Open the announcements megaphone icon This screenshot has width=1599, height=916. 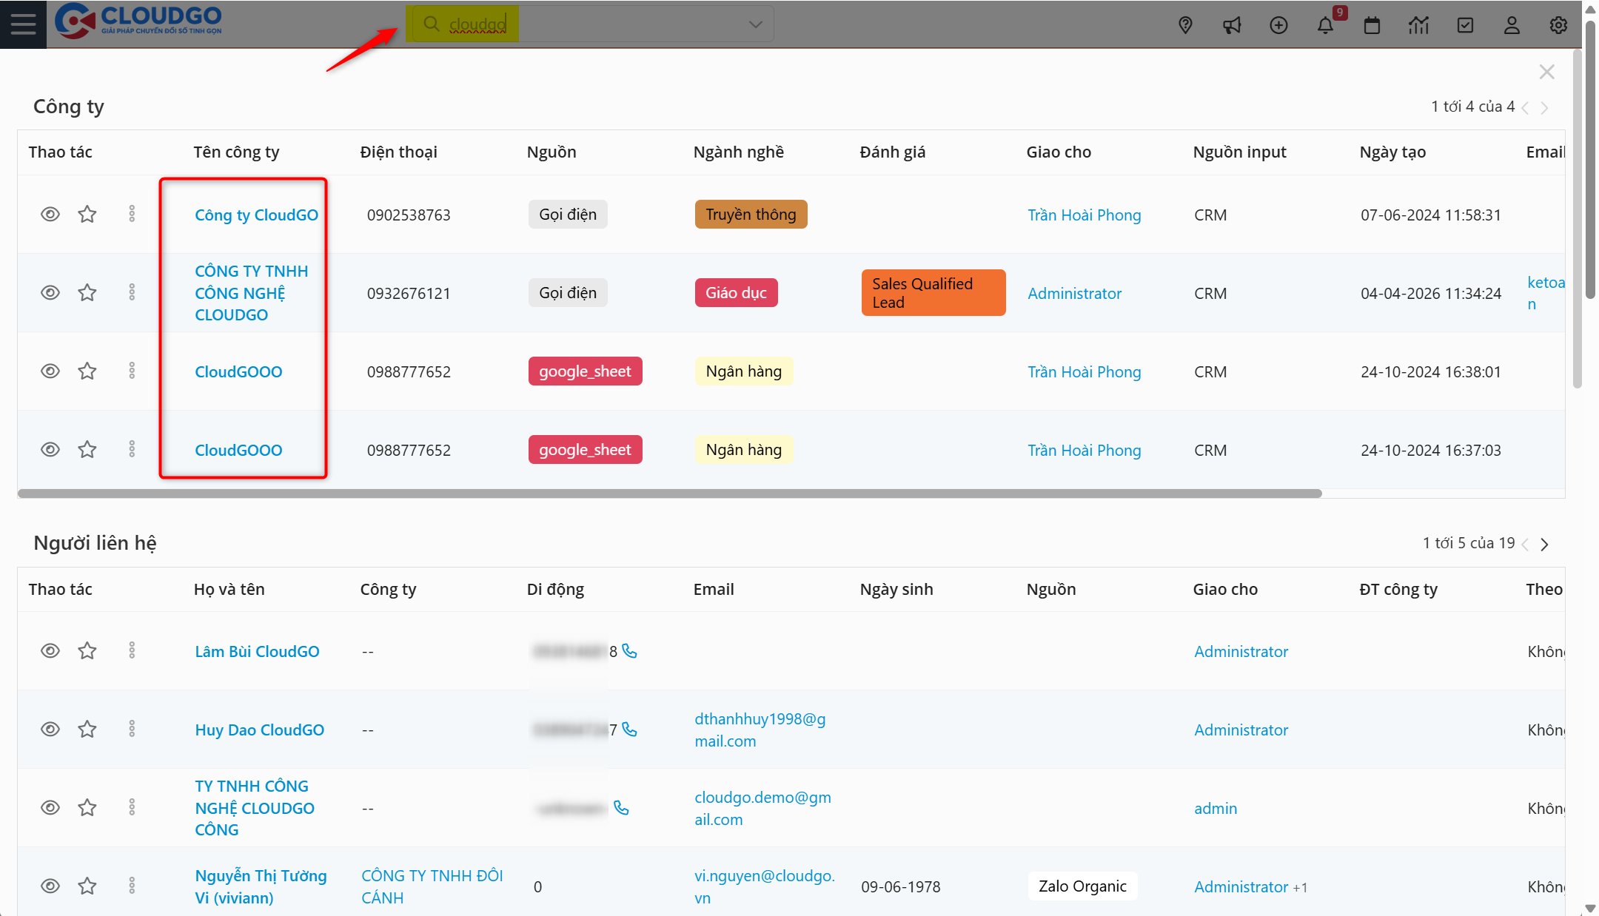point(1232,25)
